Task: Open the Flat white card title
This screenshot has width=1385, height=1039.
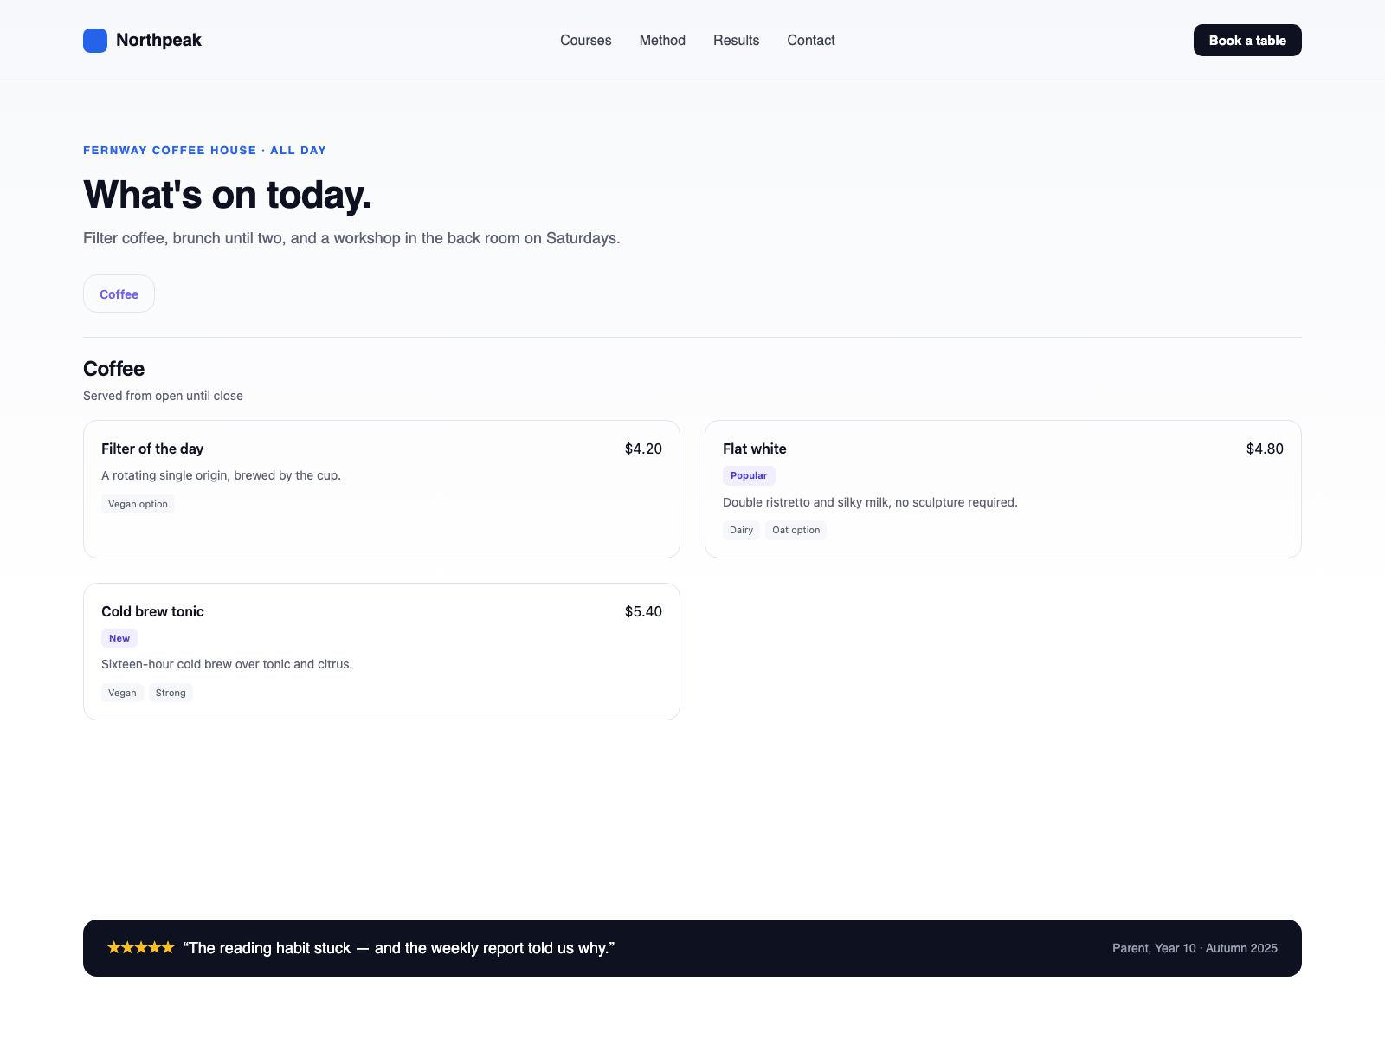Action: (755, 449)
